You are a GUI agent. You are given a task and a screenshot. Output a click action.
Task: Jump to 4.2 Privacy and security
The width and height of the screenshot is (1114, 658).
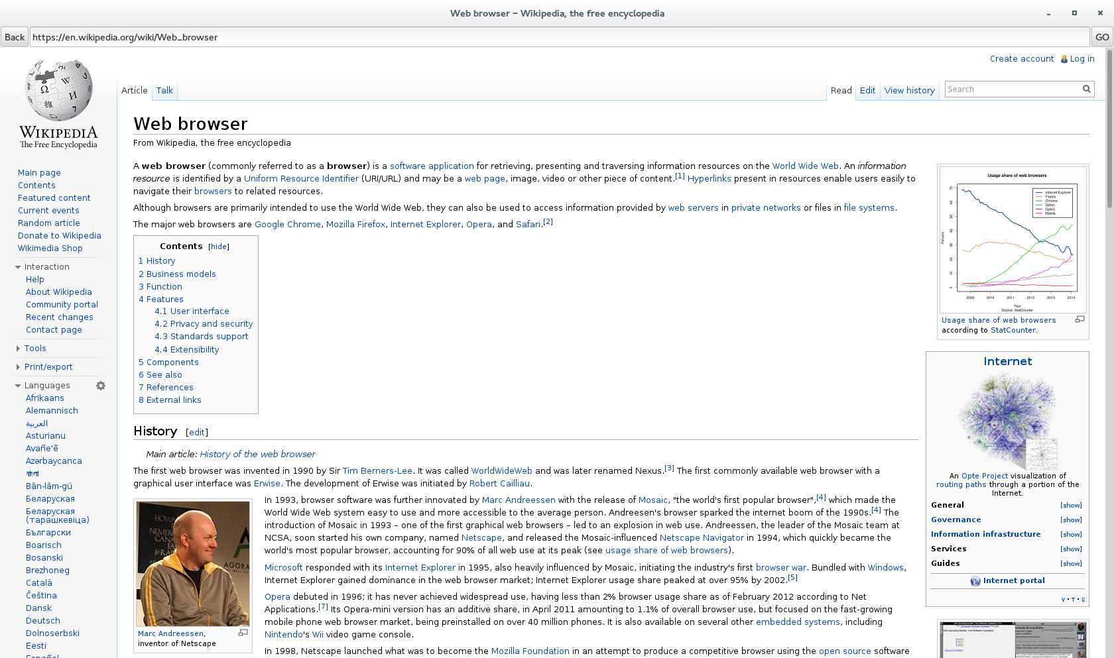(204, 324)
